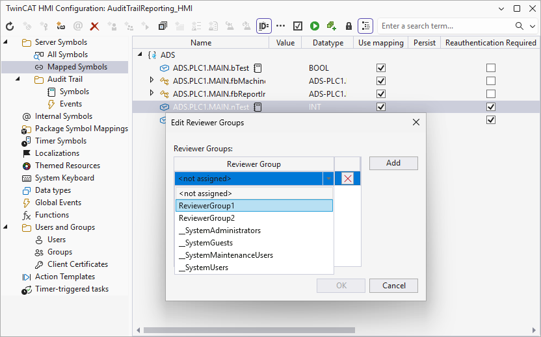Expand the ADS.PLC1.MAIN.fbReport row
This screenshot has height=337, width=541.
pyautogui.click(x=152, y=93)
